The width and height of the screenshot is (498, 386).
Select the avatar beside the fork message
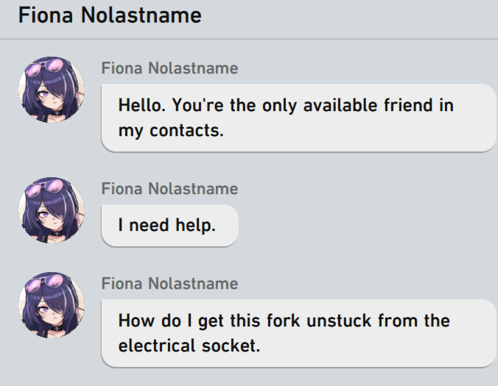click(x=51, y=305)
